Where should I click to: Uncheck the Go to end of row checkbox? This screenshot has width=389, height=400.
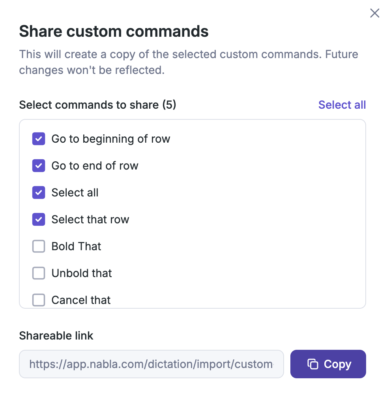coord(39,166)
